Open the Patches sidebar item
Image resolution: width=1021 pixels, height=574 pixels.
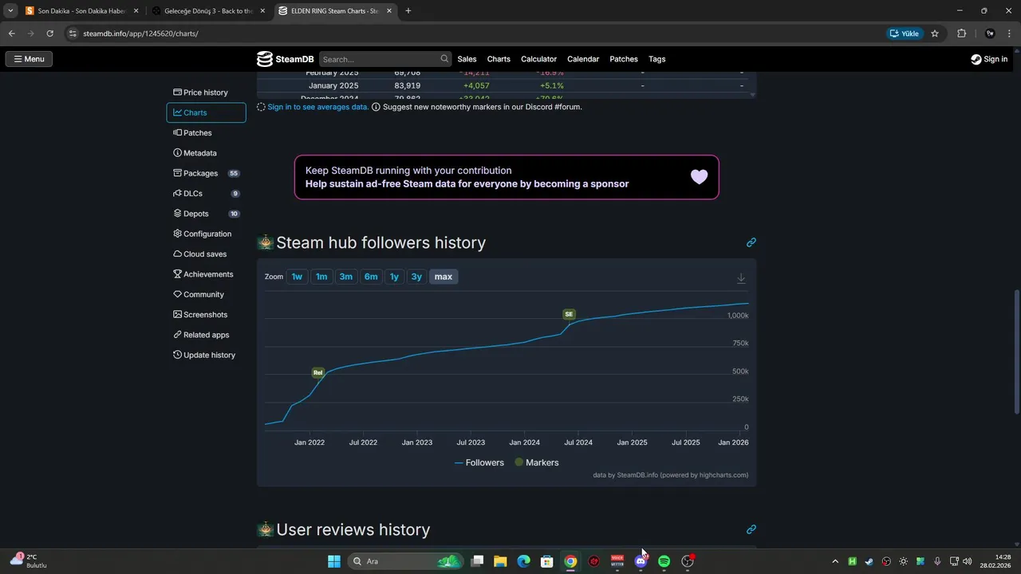click(206, 133)
